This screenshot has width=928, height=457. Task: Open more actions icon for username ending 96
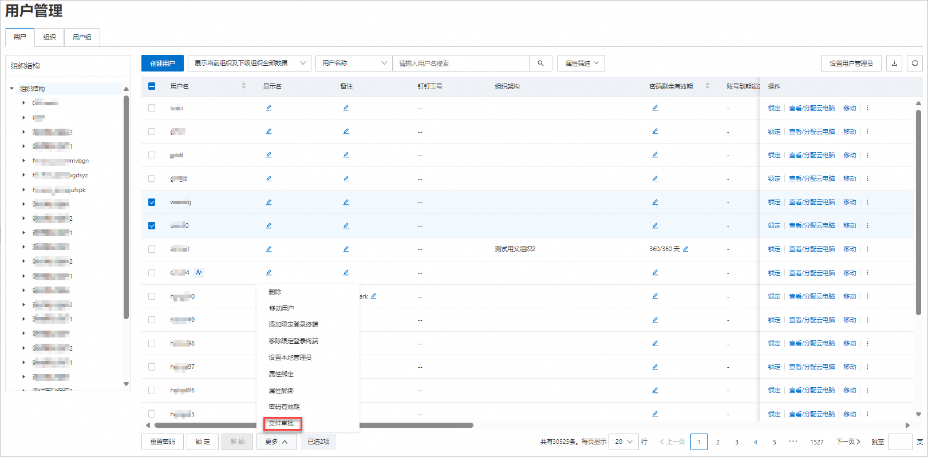pos(867,390)
